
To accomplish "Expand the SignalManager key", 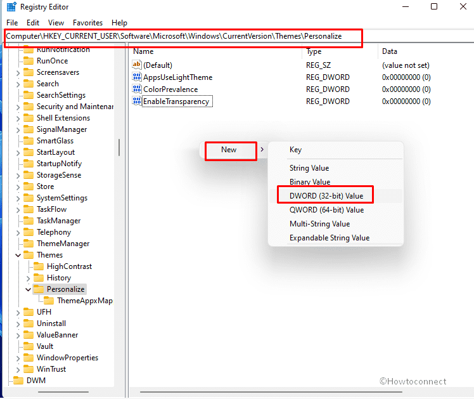I will click(18, 130).
